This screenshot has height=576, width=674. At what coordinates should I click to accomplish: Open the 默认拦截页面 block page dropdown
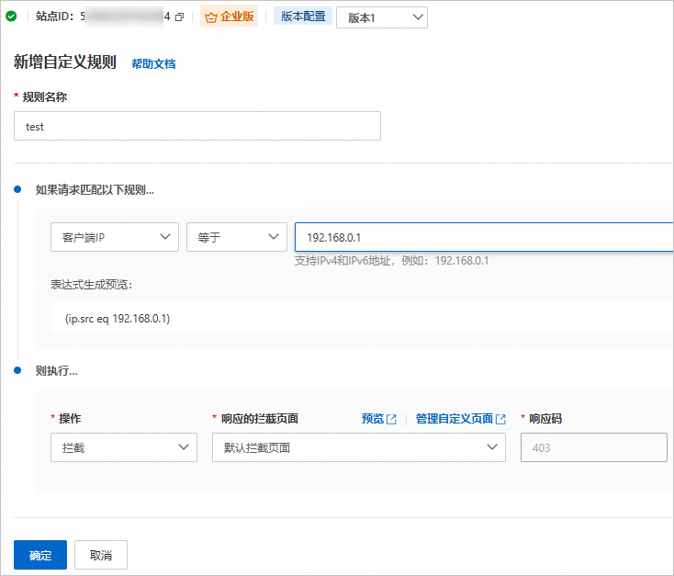(359, 447)
